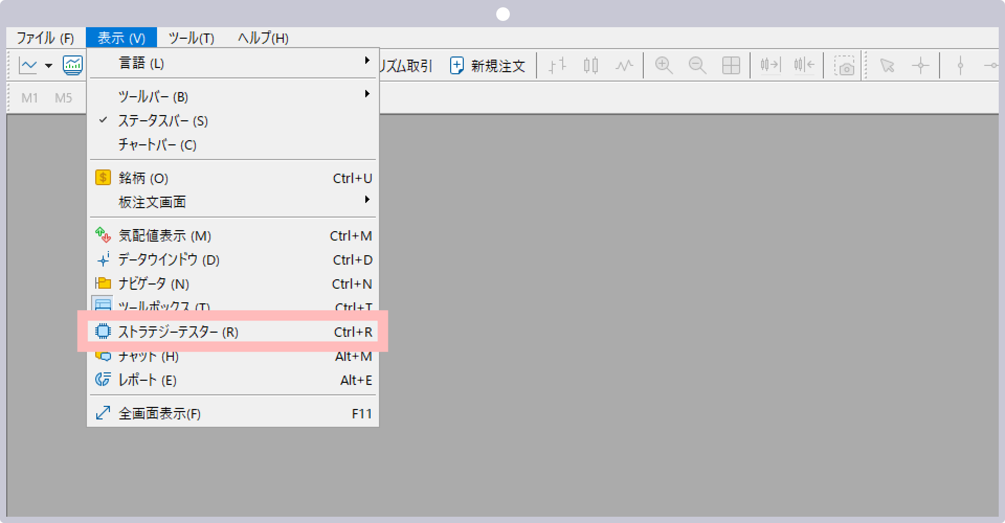Select the candlestick chart icon
Viewport: 1005px width, 523px height.
coord(591,66)
